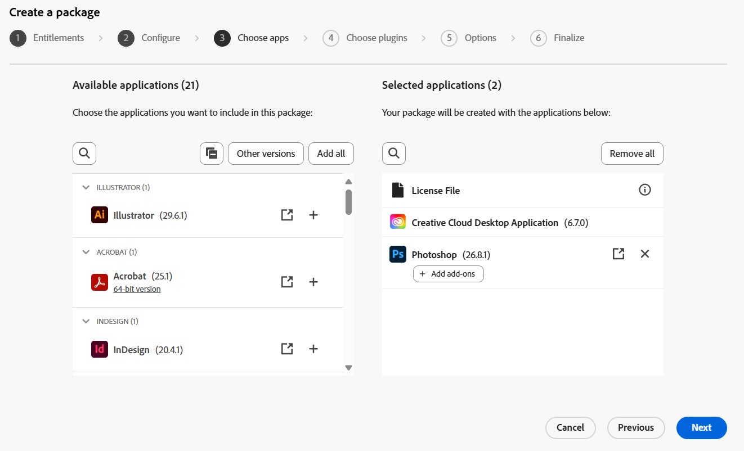
Task: Open the Acrobat 64-bit version link
Action: pyautogui.click(x=137, y=289)
